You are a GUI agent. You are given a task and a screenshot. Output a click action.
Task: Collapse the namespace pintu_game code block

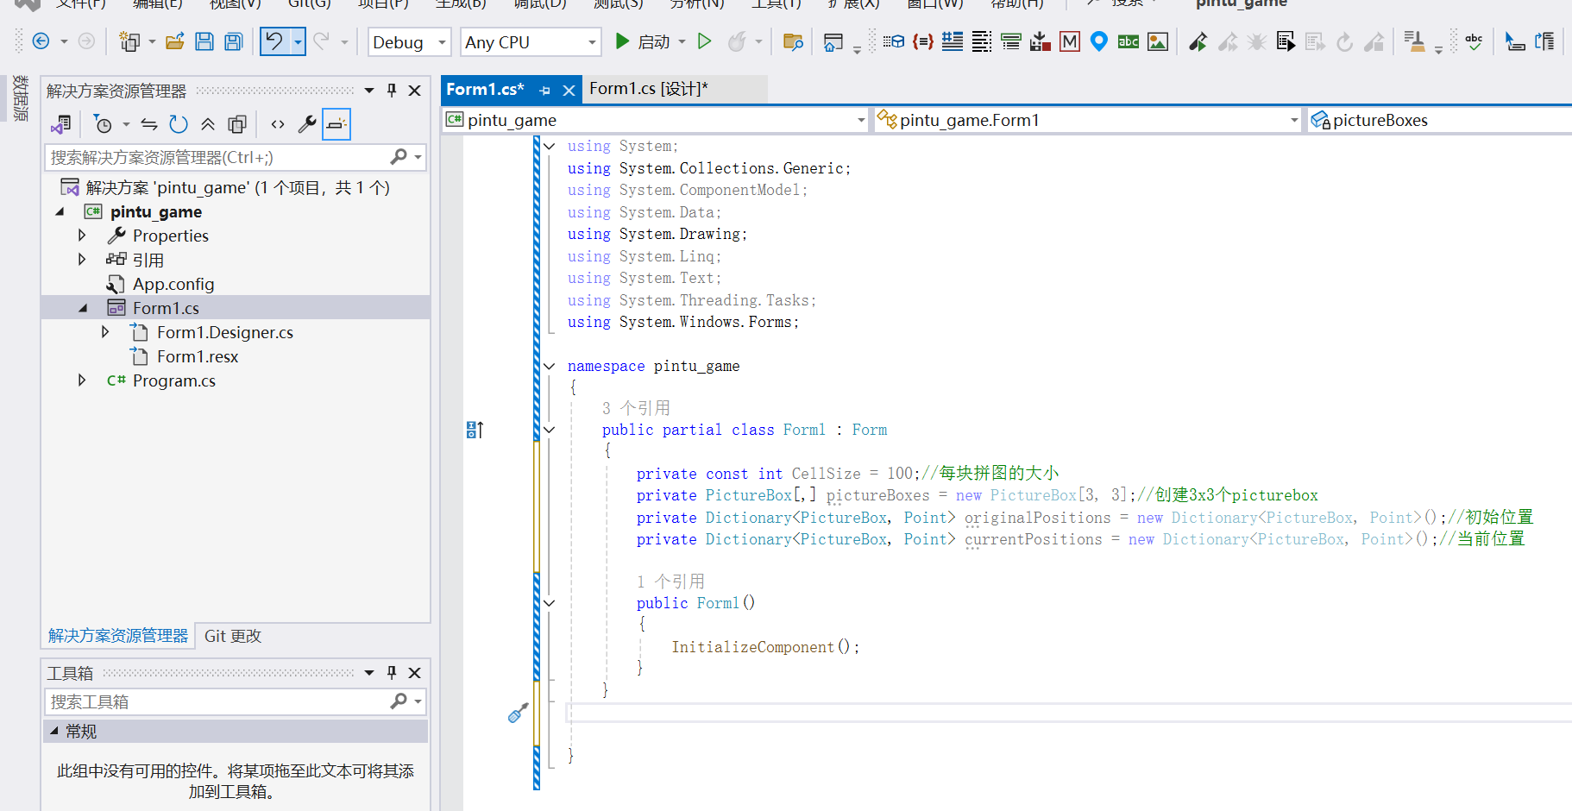click(549, 366)
